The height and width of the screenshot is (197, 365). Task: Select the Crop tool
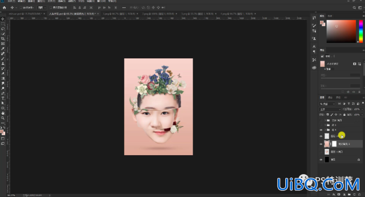3,39
